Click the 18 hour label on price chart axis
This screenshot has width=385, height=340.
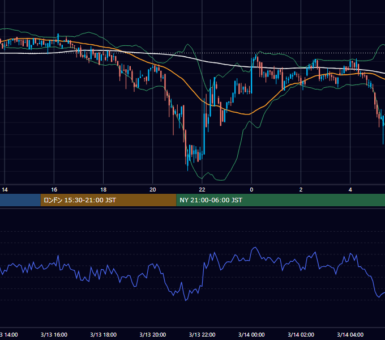click(104, 190)
